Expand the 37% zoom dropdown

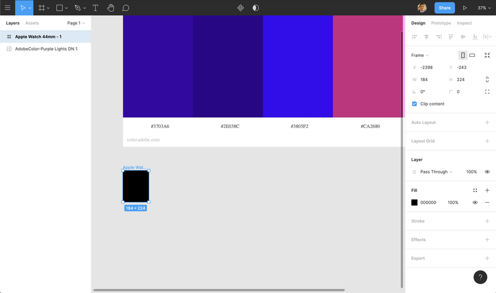484,8
